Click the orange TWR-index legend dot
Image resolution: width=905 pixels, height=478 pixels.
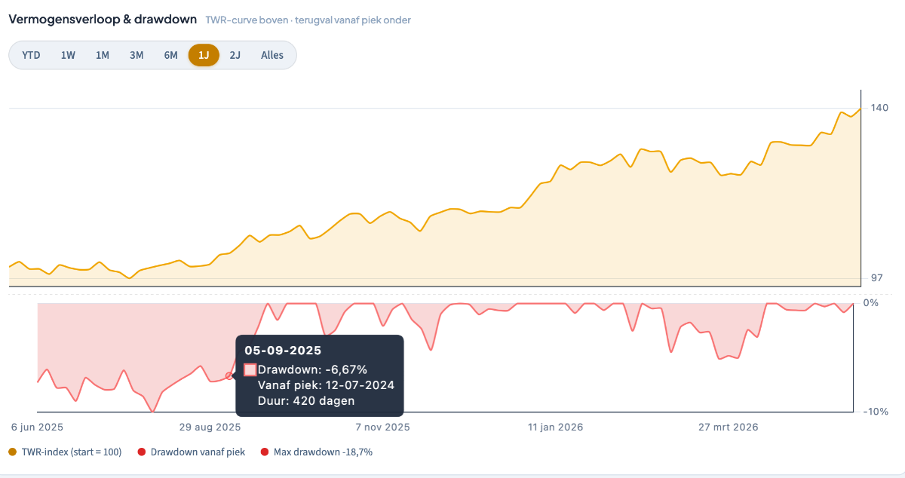coord(12,452)
